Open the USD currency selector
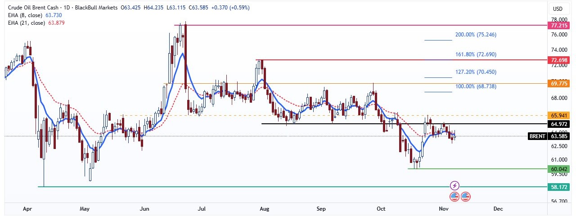 tap(558, 9)
